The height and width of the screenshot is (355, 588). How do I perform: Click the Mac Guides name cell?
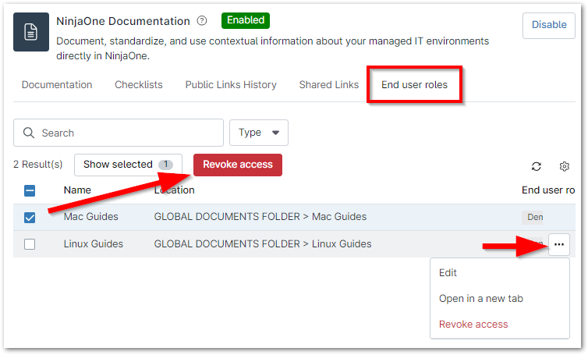click(90, 217)
